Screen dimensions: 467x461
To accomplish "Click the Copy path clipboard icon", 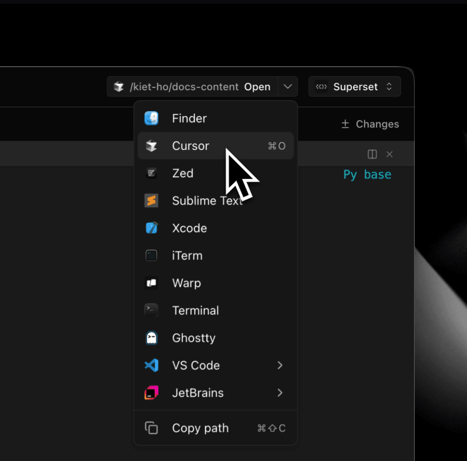I will (151, 428).
